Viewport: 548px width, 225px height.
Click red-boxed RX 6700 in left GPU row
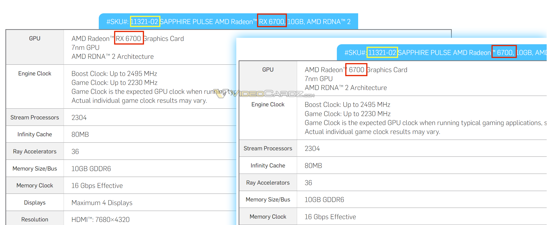[x=129, y=38]
